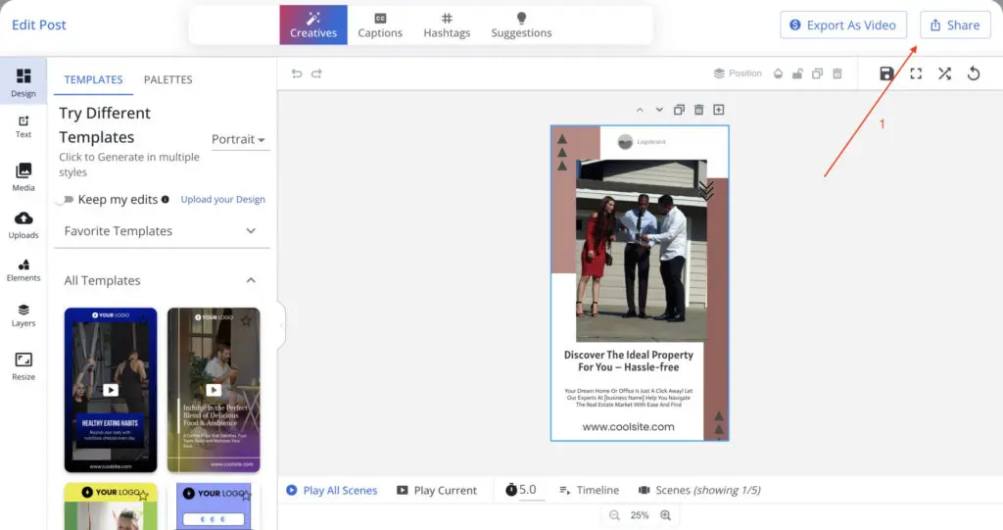This screenshot has width=1003, height=530.
Task: Open the Media panel
Action: 24,176
